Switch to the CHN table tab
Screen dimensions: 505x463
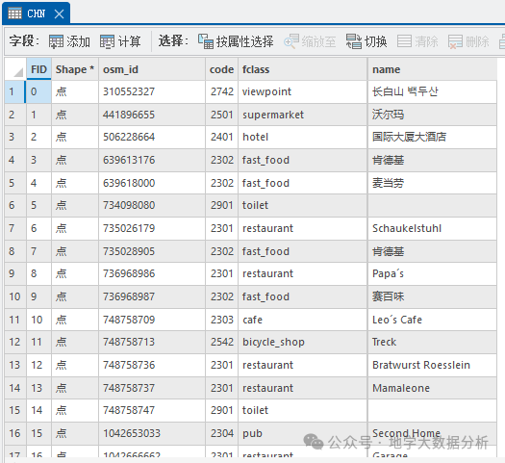(36, 13)
